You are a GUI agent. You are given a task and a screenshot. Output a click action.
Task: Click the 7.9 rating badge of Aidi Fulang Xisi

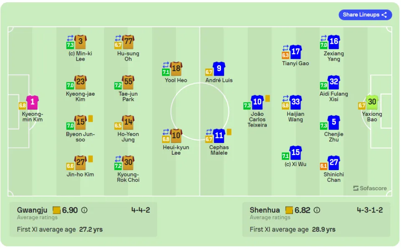(323, 85)
